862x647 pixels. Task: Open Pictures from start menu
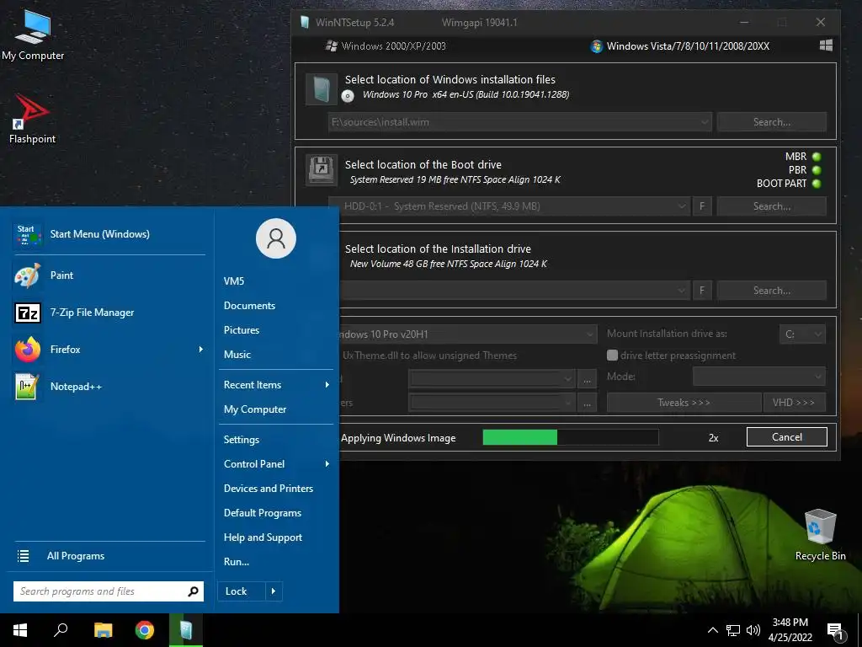[242, 330]
